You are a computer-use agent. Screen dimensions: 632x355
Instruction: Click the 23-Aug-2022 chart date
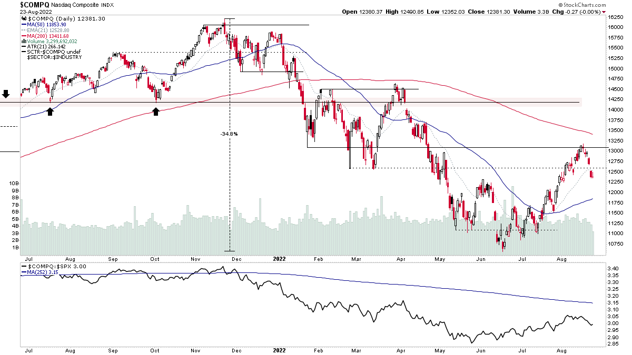click(36, 12)
